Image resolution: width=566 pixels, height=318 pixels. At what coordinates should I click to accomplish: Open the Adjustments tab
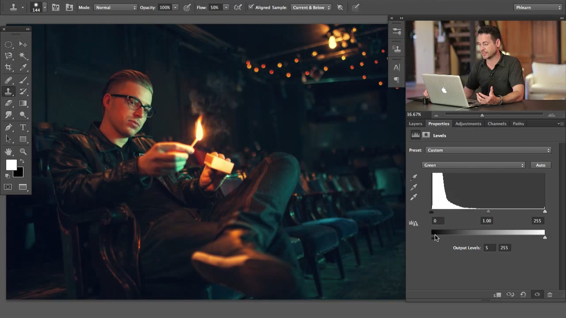point(468,124)
